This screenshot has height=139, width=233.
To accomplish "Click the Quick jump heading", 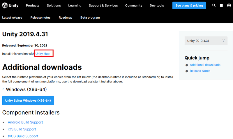I will [197, 58].
